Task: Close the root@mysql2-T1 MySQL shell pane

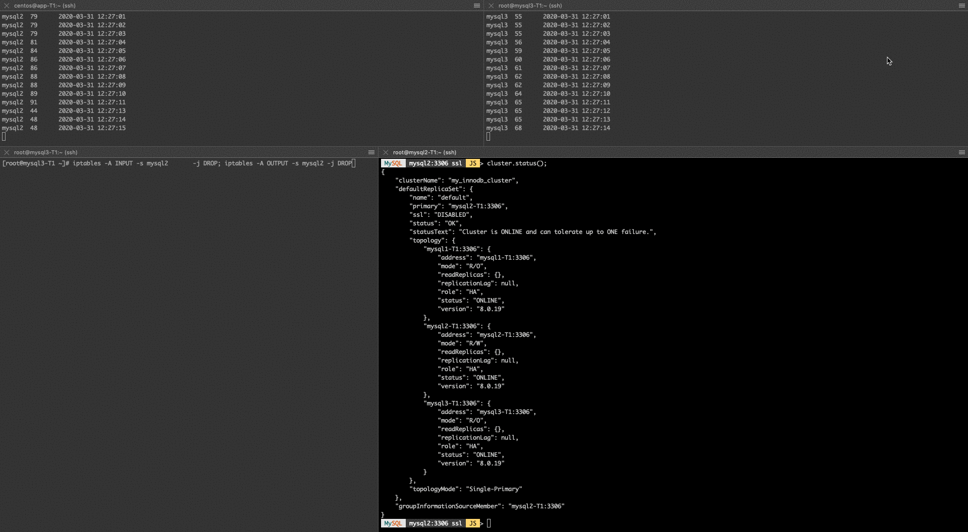Action: tap(386, 152)
